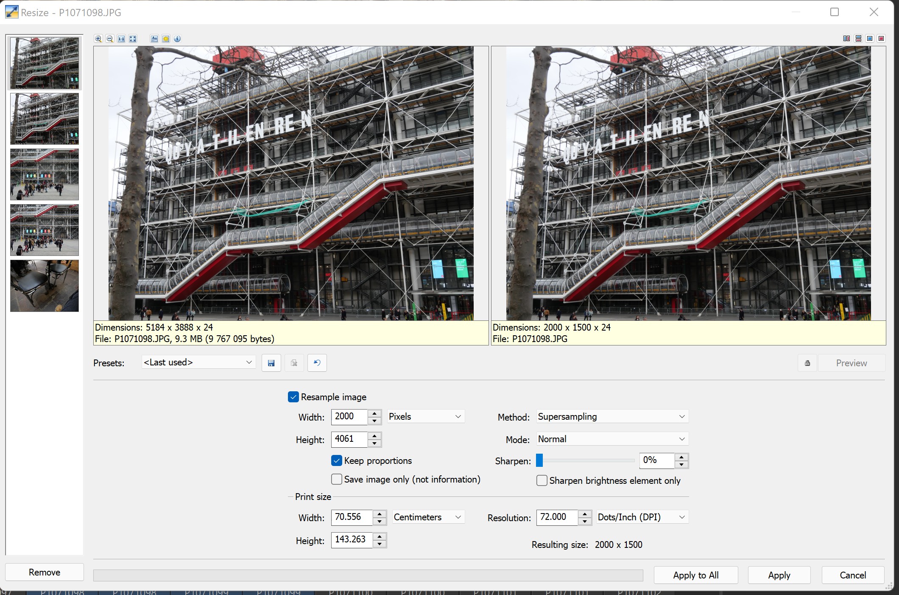Save the current preset using the floppy icon

coord(271,363)
